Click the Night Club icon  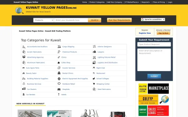click(94, 68)
